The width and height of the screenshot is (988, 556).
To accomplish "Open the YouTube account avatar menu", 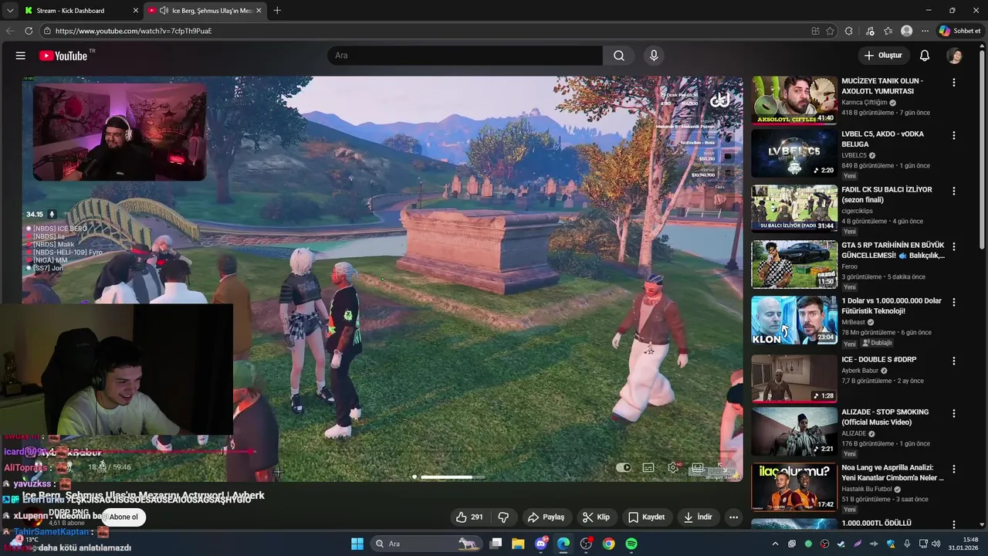I will (955, 56).
